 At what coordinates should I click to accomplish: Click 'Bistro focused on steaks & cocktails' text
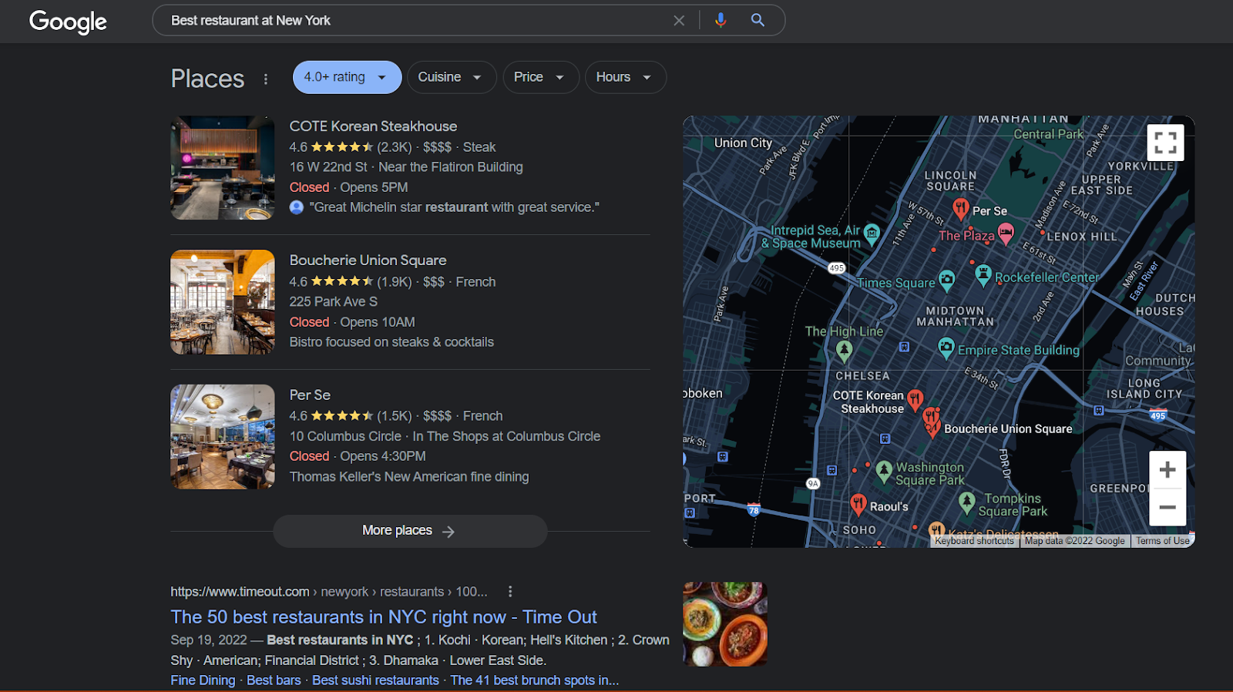point(391,342)
